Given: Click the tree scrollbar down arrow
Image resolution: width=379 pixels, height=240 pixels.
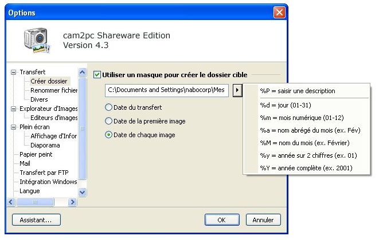Looking at the screenshot, I should tap(83, 192).
